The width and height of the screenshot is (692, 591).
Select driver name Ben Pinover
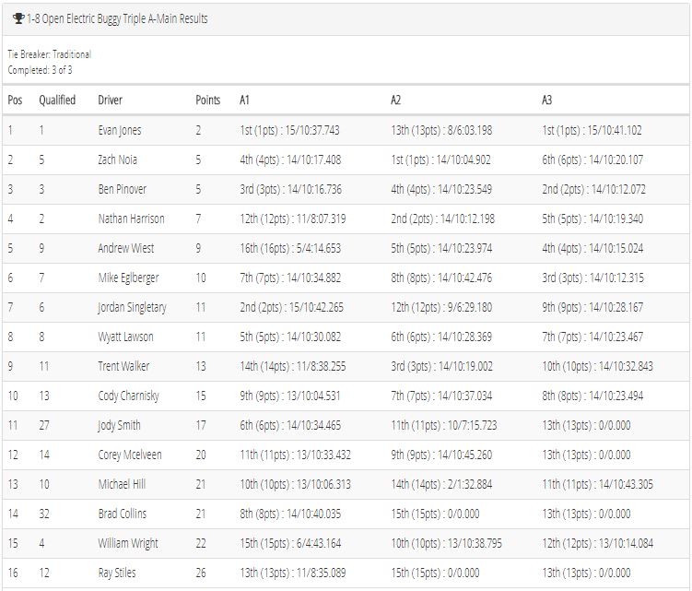(x=123, y=189)
